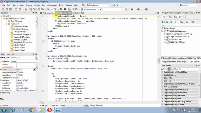Image resolution: width=201 pixels, height=113 pixels.
Task: Click the Run Without Debugging icon
Action: point(55,9)
